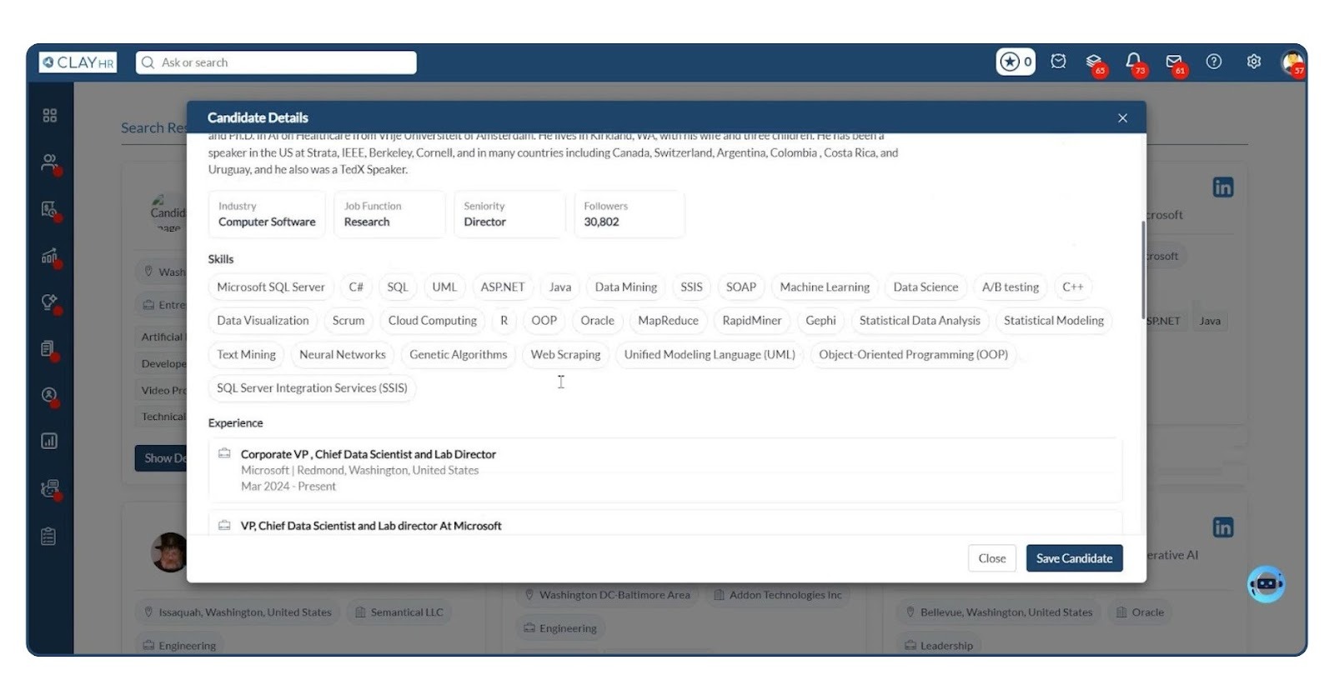Open the chatbot assistant icon
Viewport: 1334px width, 700px height.
[1266, 584]
